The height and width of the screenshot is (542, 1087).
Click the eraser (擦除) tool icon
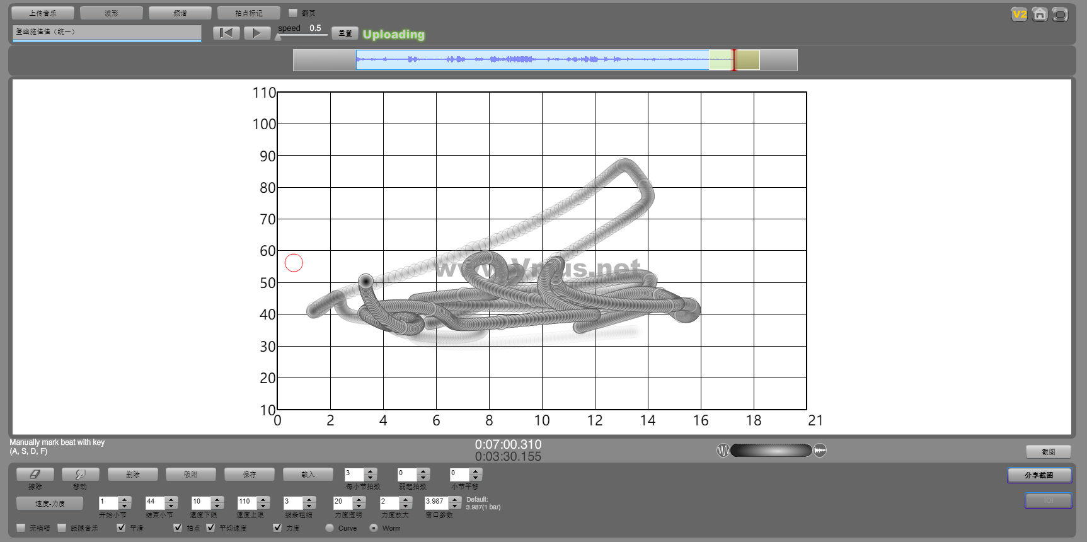[35, 475]
